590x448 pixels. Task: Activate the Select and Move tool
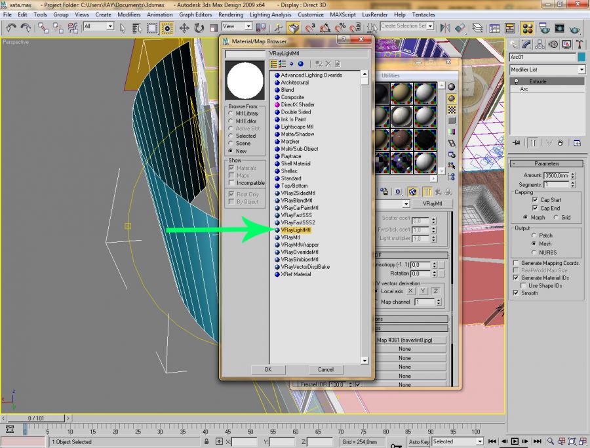click(x=184, y=28)
